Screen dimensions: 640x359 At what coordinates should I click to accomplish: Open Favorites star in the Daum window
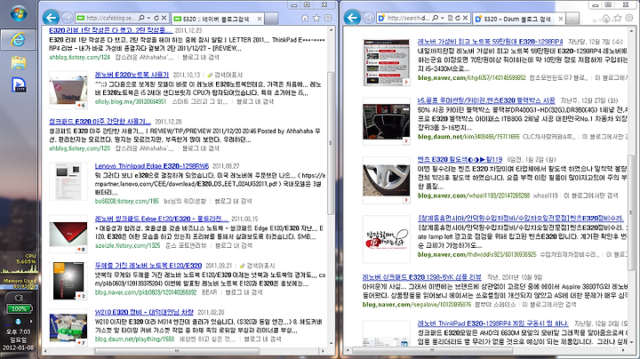pyautogui.click(x=618, y=18)
